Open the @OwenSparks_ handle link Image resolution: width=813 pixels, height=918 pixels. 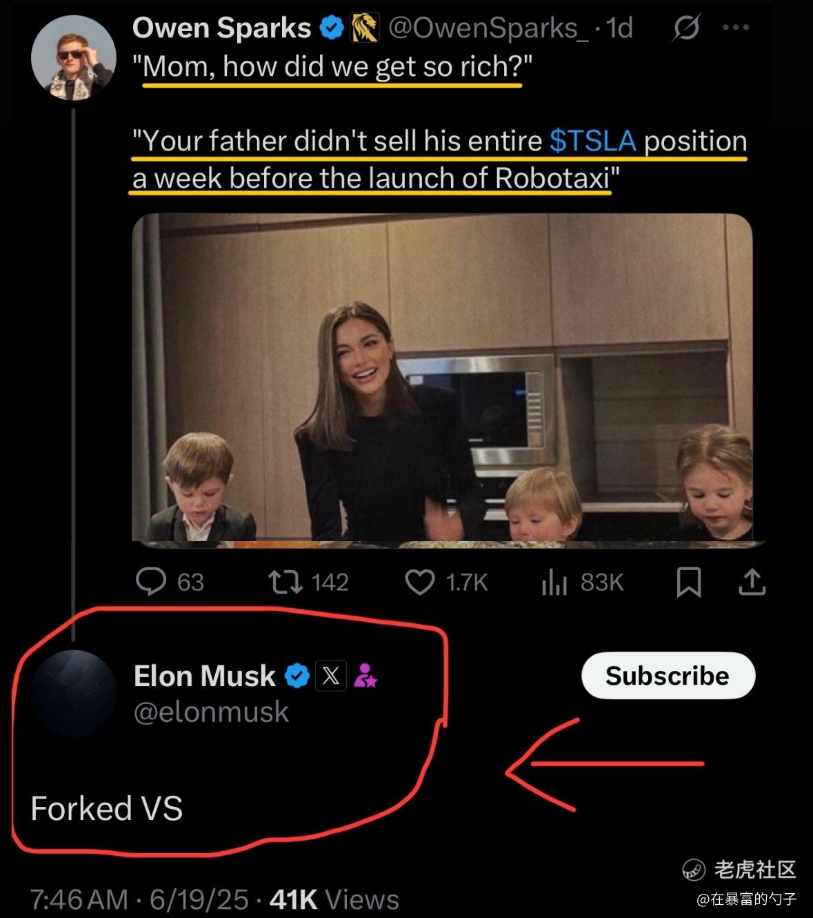tap(489, 28)
